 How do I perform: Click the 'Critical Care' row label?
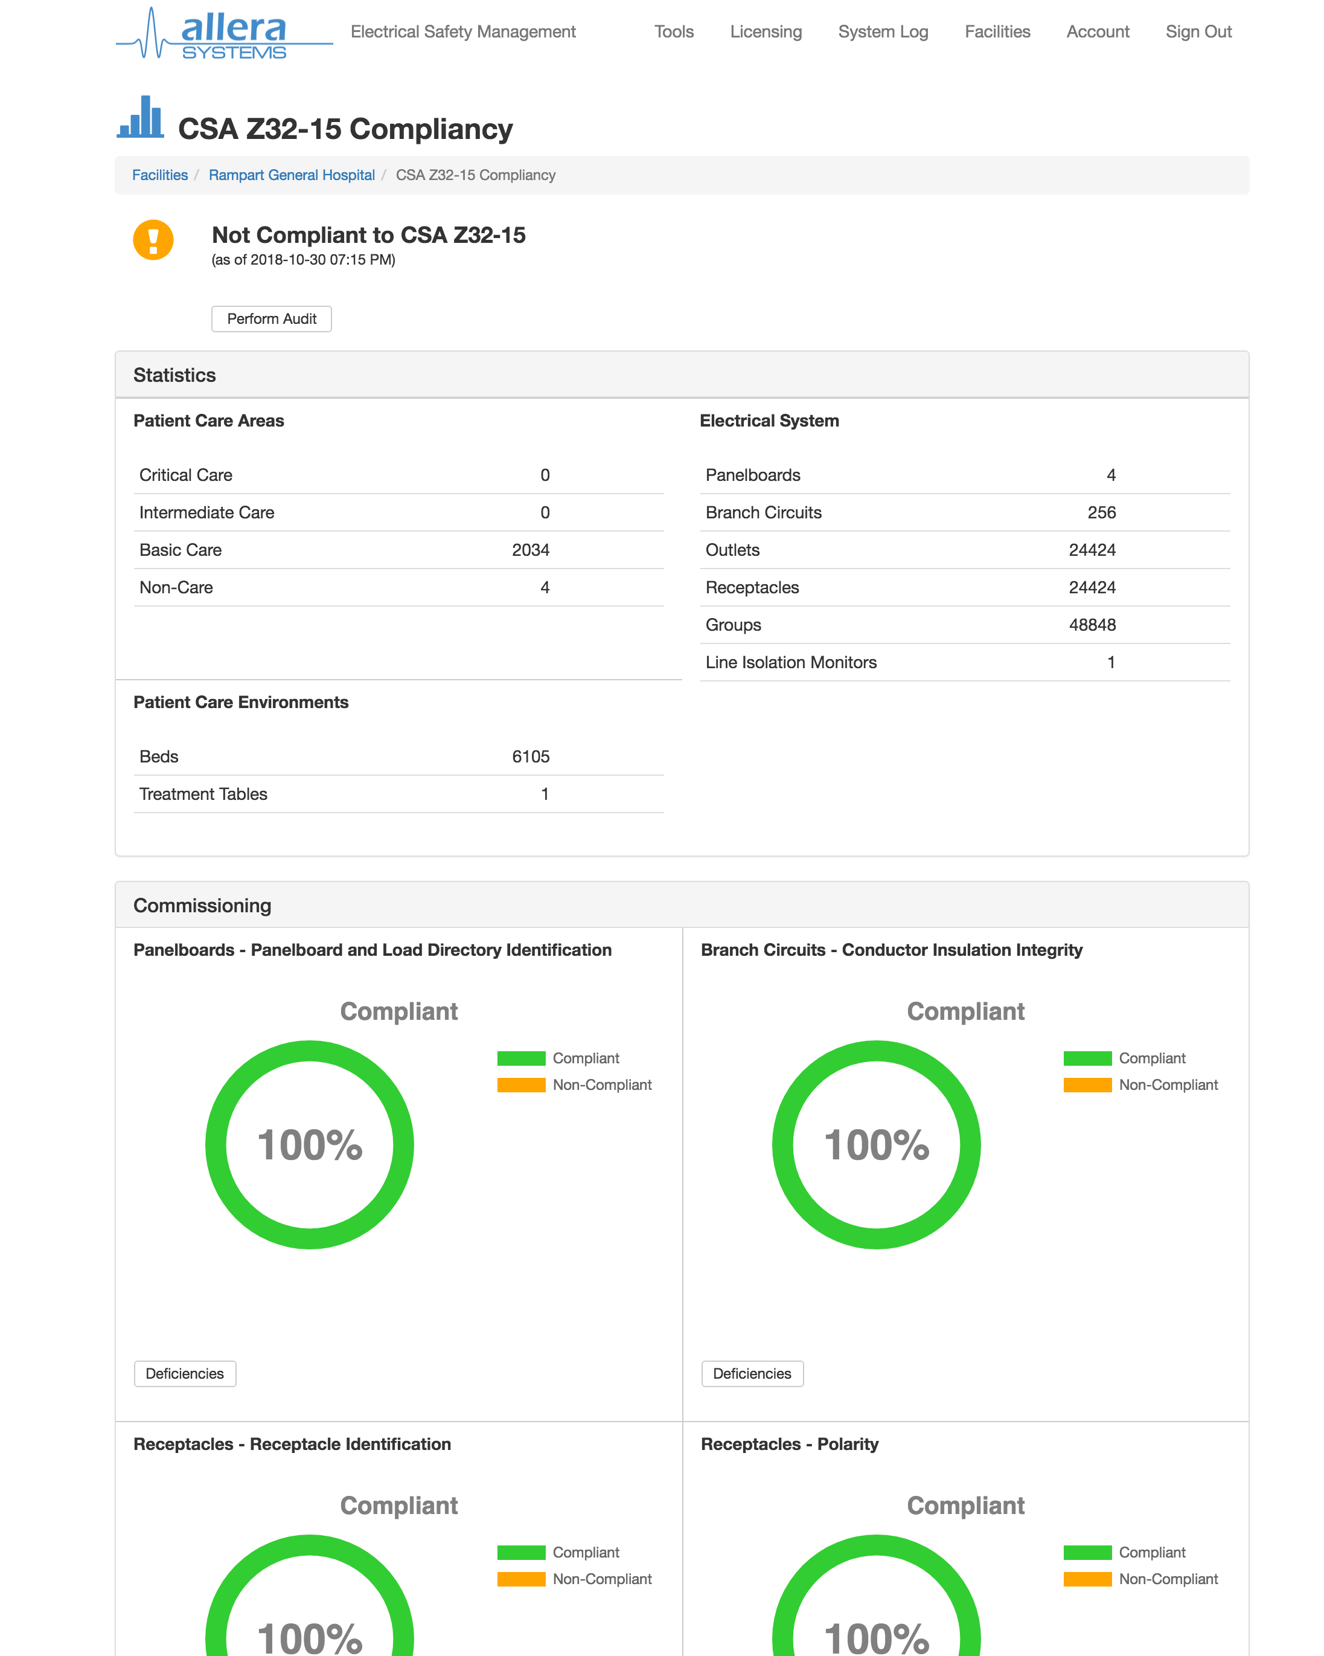[186, 475]
